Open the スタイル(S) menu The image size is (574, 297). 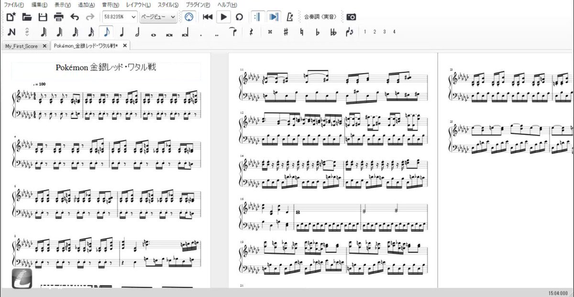(x=168, y=4)
